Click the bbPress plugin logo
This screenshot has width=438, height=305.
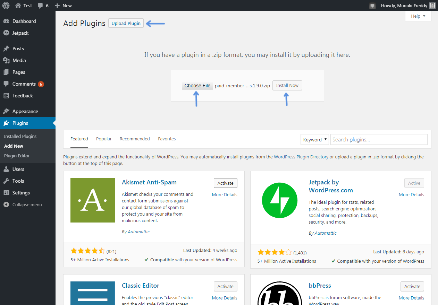coord(280,293)
